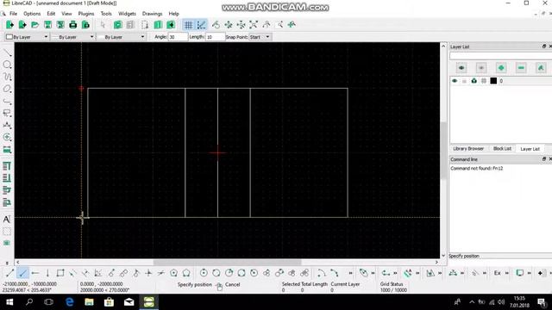Select the Arc tool in bottom toolbar
Screen dimensions: 552x310
(x=321, y=273)
